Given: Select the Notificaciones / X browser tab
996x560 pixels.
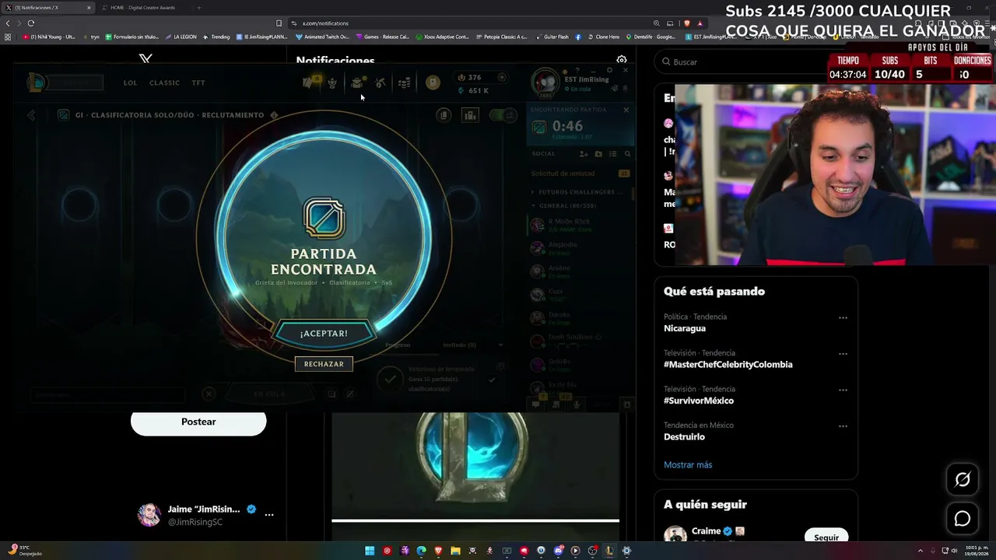Looking at the screenshot, I should 49,8.
